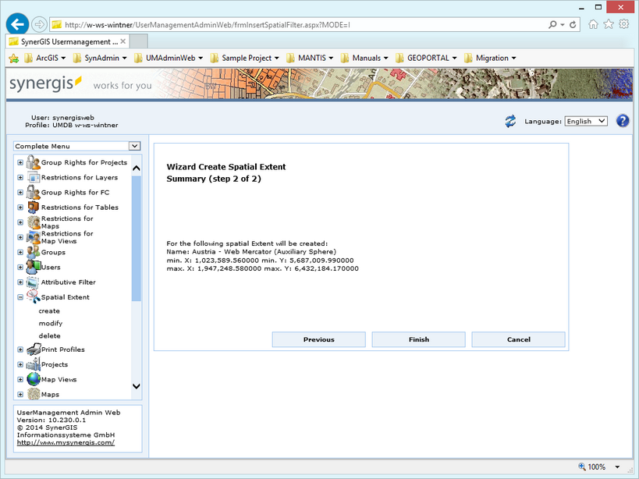Click the Projects icon in the tree
Image resolution: width=639 pixels, height=479 pixels.
(x=32, y=364)
